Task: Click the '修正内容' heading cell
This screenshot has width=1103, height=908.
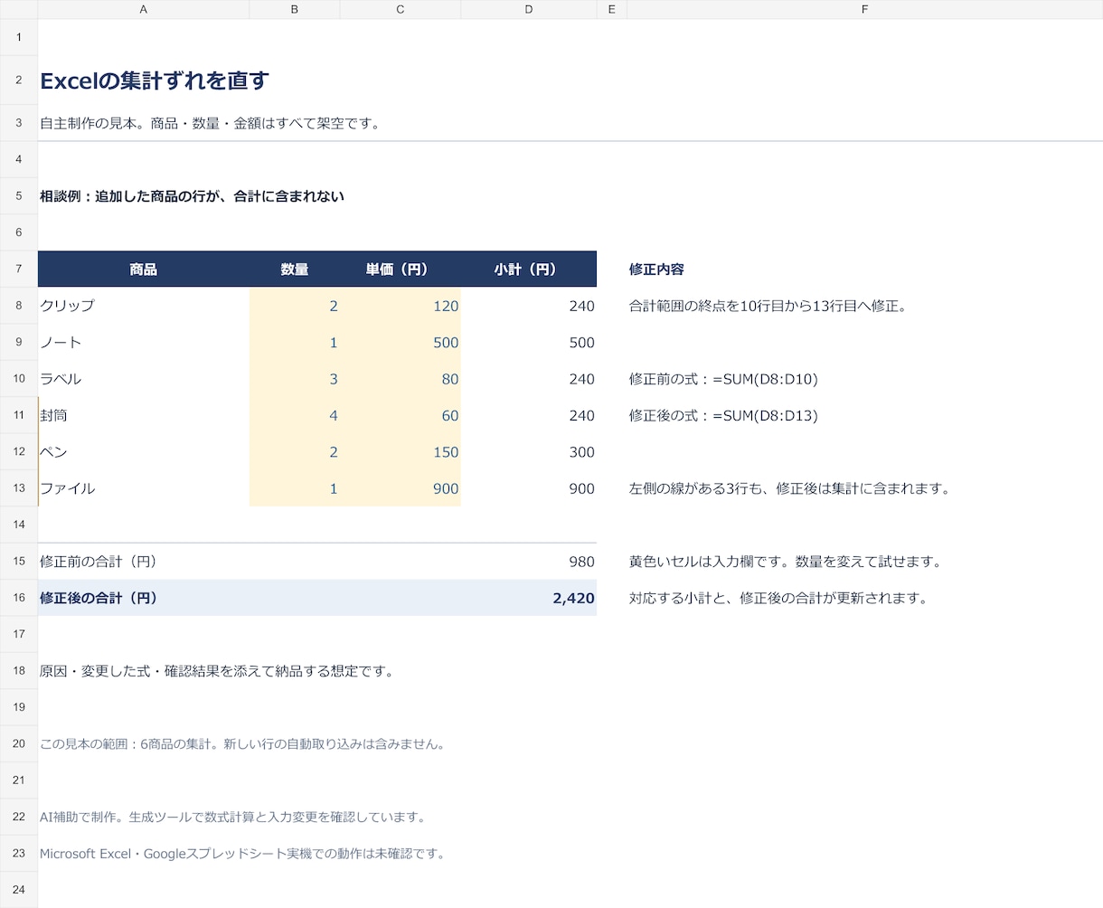Action: pos(656,270)
